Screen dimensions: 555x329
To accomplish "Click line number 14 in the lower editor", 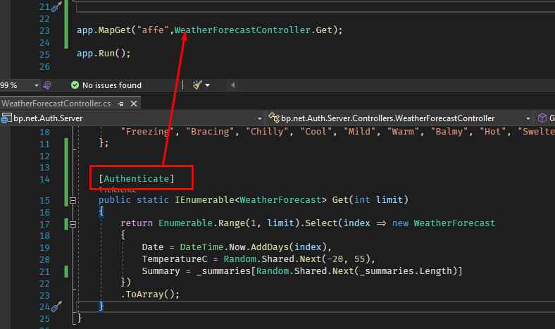I will point(44,179).
